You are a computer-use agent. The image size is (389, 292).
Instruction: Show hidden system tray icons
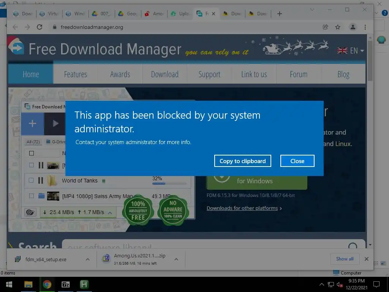tap(321, 284)
